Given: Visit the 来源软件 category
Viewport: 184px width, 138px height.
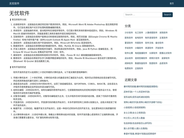Looking at the screenshot, I should coord(149,48).
